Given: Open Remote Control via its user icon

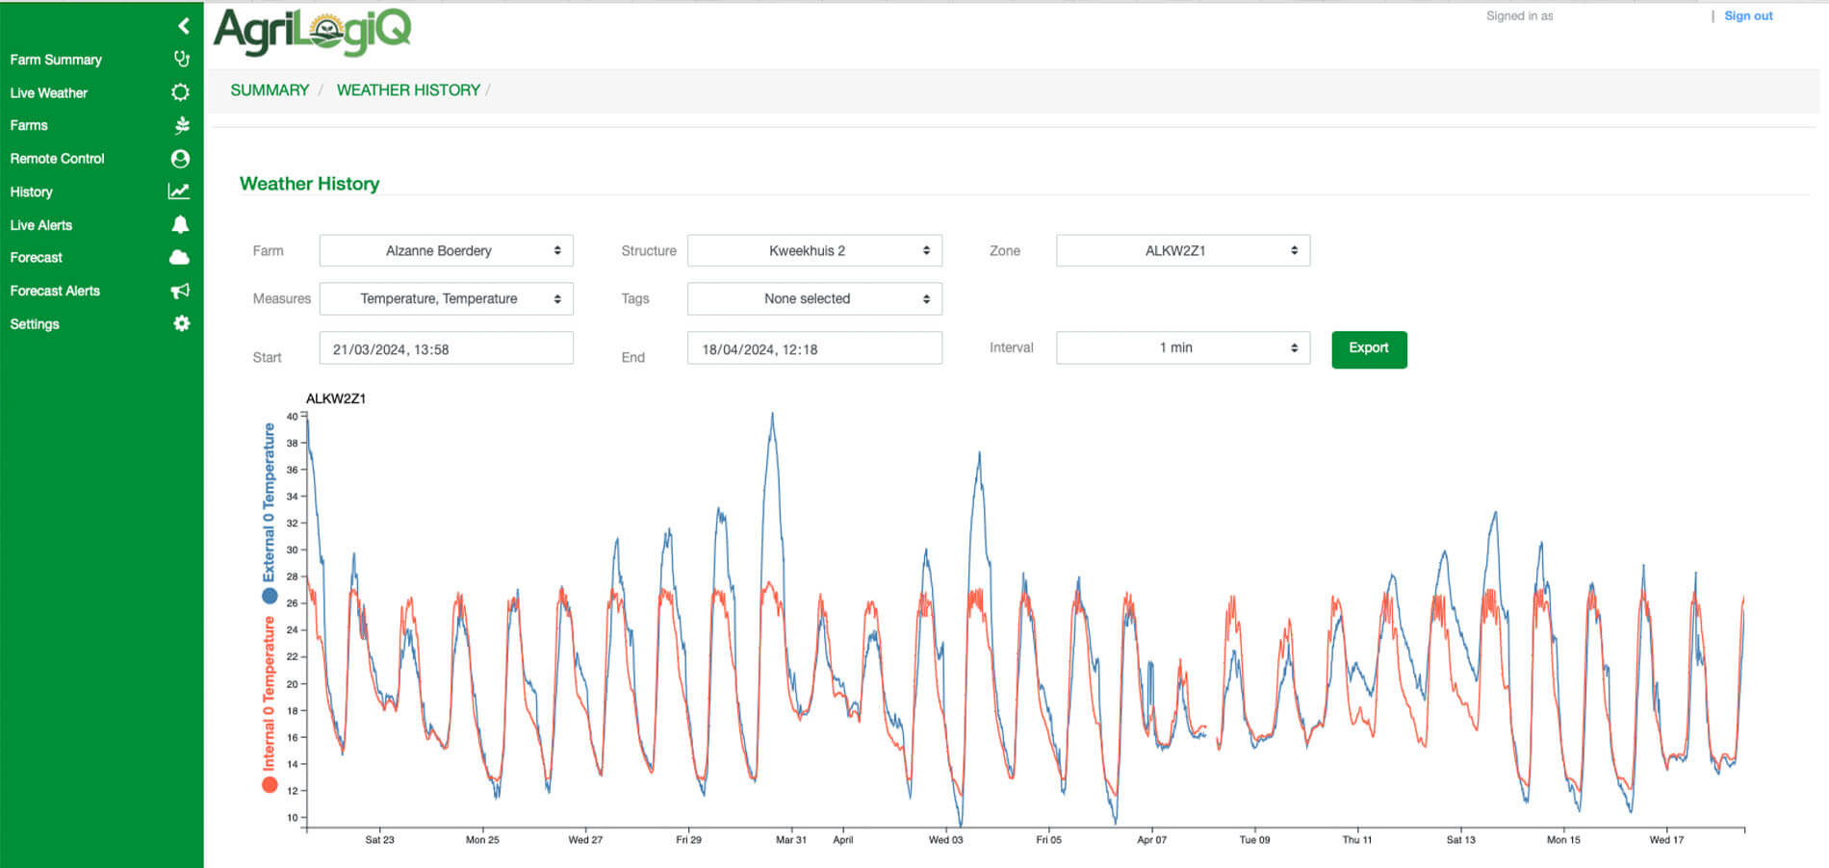Looking at the screenshot, I should coord(180,159).
